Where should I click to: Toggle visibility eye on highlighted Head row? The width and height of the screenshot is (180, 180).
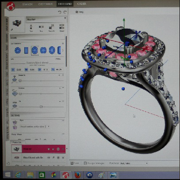pyautogui.click(x=49, y=149)
